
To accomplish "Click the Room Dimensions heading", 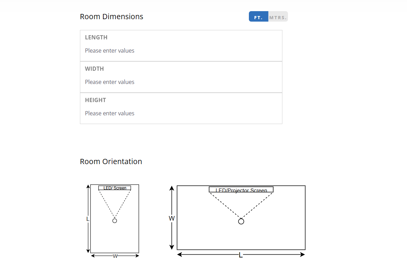I will 111,17.
